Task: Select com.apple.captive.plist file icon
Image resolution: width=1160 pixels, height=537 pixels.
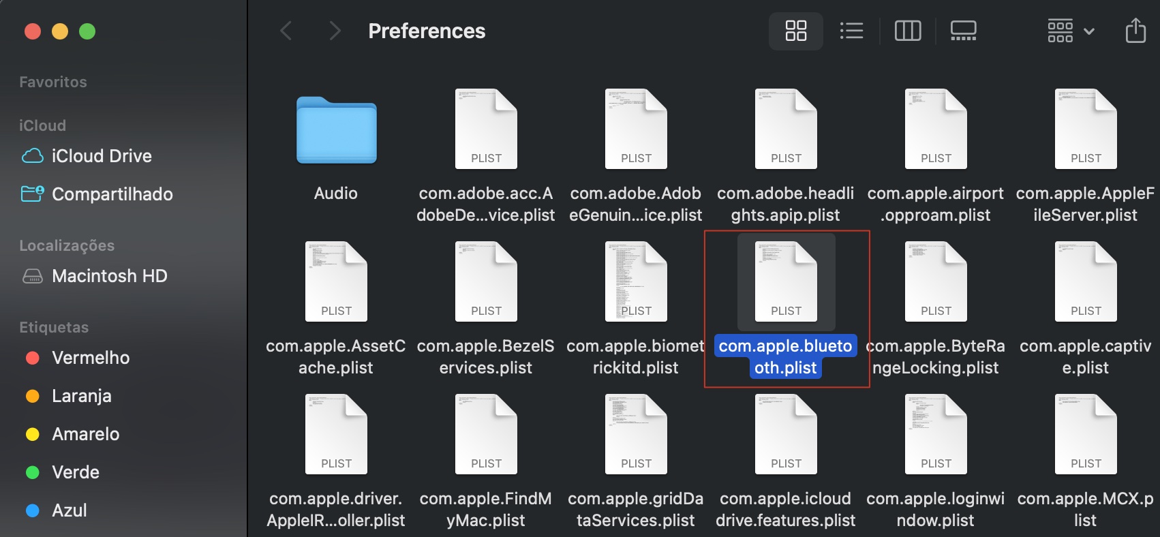Action: 1086,281
